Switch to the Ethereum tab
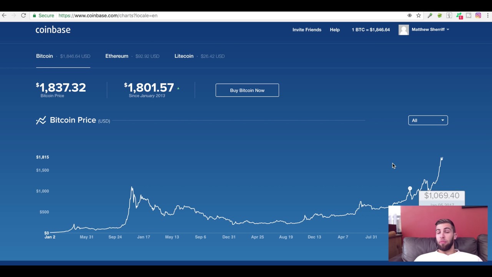This screenshot has height=277, width=492. [132, 56]
